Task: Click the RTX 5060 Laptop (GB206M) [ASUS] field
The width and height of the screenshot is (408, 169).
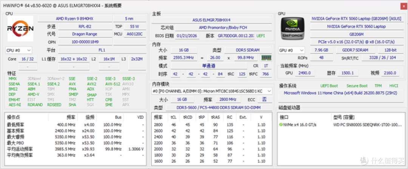Action: [357, 19]
